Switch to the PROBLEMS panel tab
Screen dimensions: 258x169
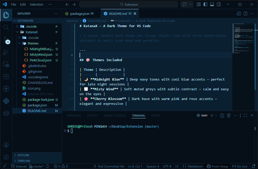click(74, 116)
